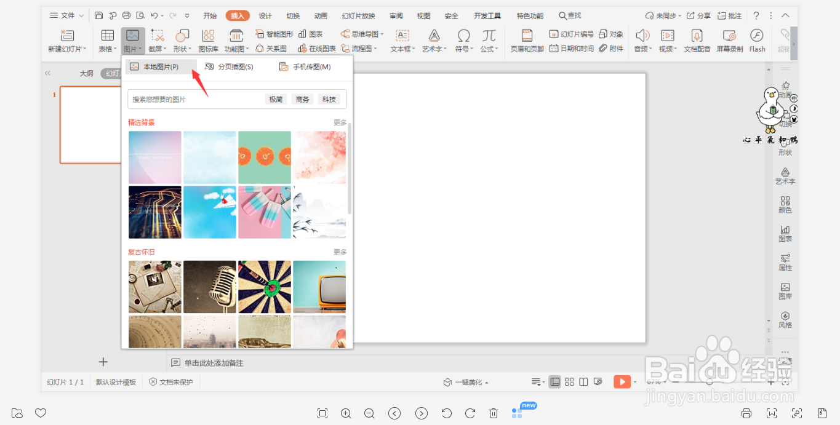The height and width of the screenshot is (425, 840).
Task: Click the 分享 share button
Action: (698, 15)
